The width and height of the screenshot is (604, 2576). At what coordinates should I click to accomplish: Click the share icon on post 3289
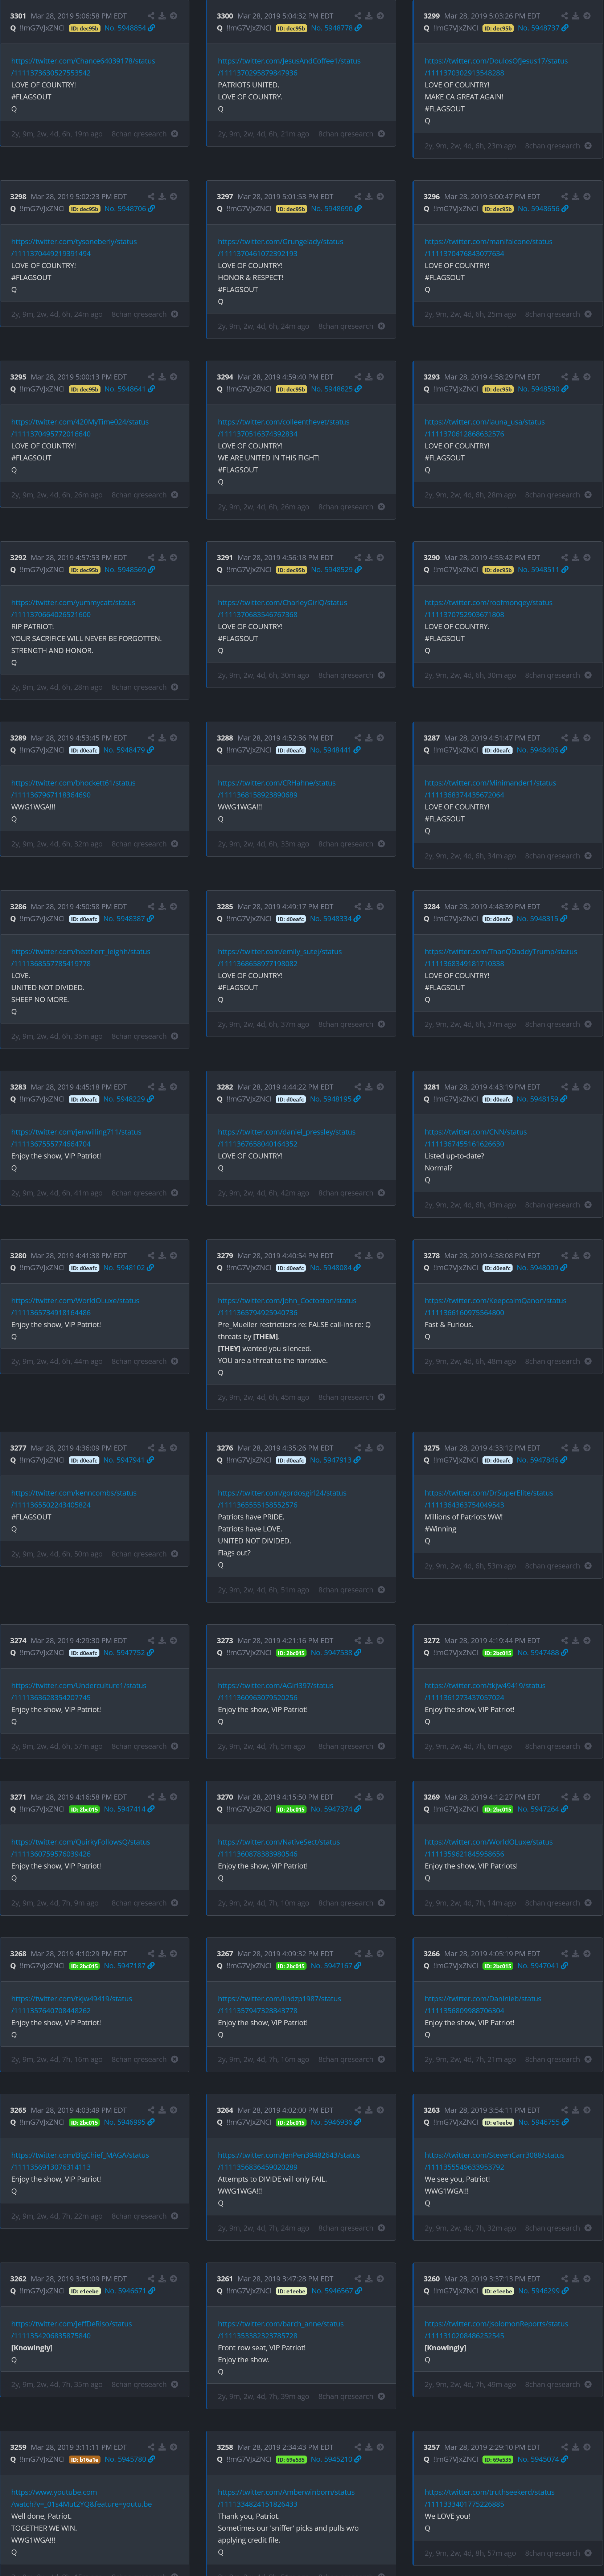151,738
